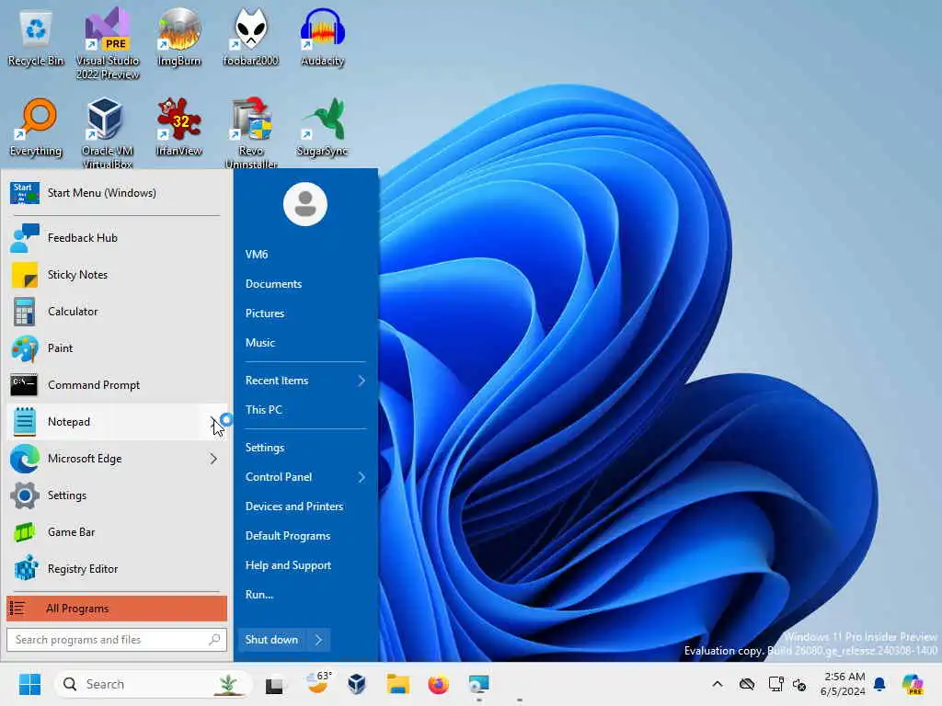
Task: Open Revo Uninstaller desktop shortcut
Action: click(251, 132)
